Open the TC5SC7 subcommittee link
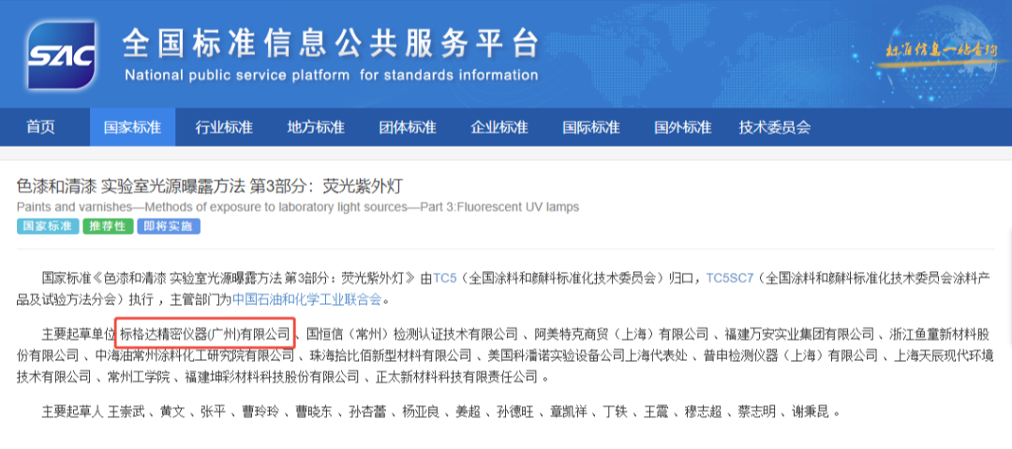Screen dimensions: 1012x449 tap(730, 279)
